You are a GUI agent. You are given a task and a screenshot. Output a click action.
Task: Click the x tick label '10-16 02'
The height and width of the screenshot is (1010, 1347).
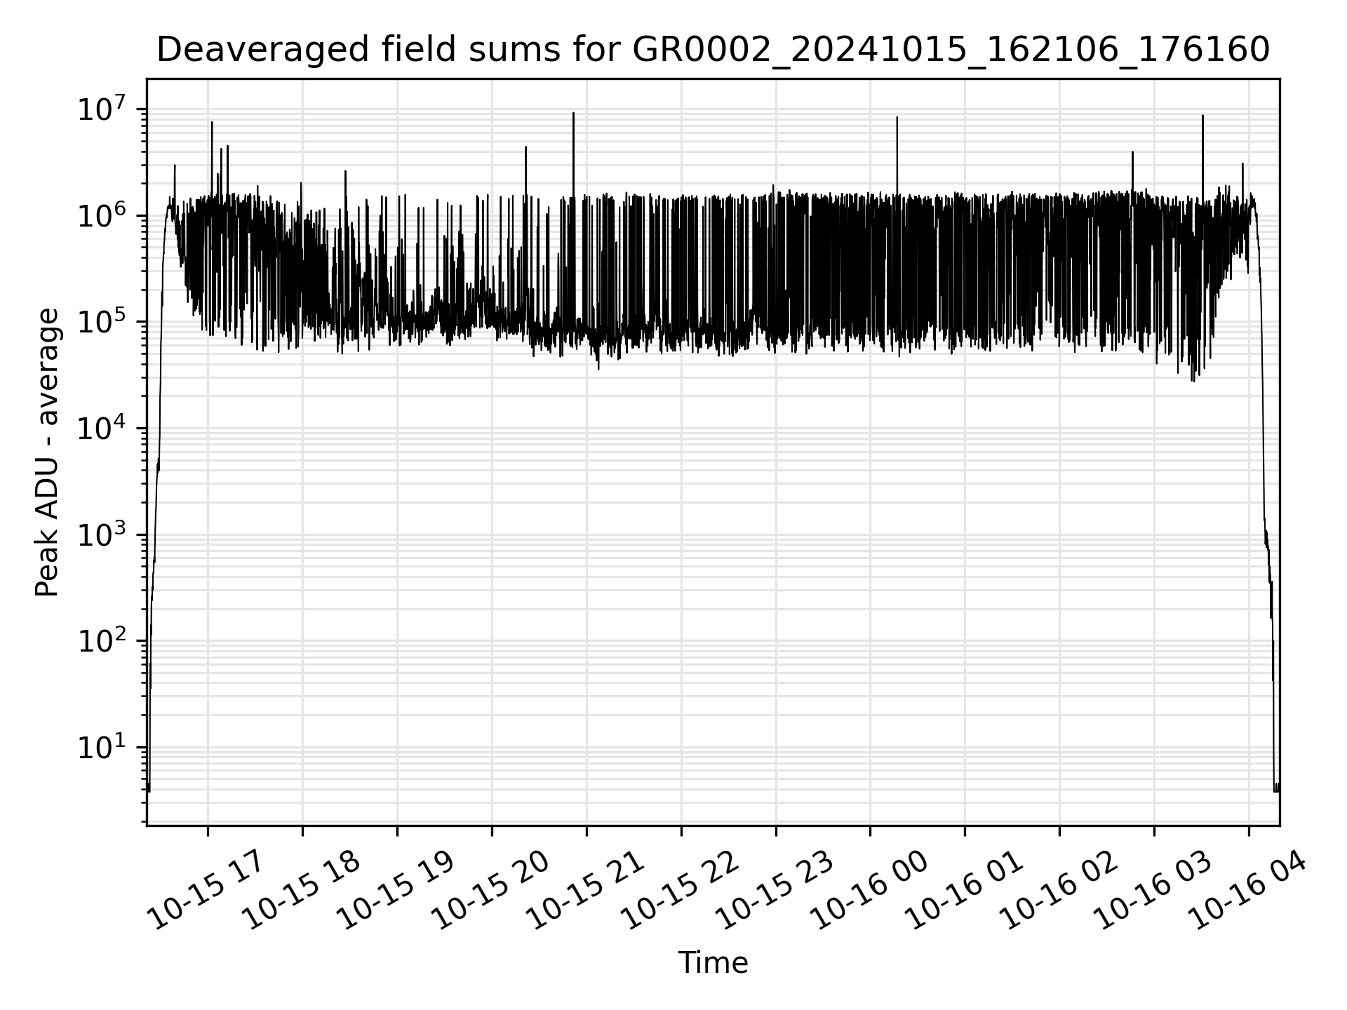[1059, 888]
